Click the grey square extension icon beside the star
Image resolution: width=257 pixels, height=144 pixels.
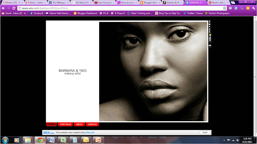(x=230, y=8)
